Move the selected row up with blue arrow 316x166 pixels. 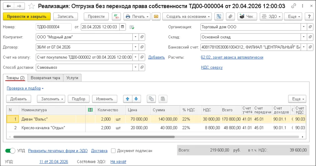pos(128,99)
